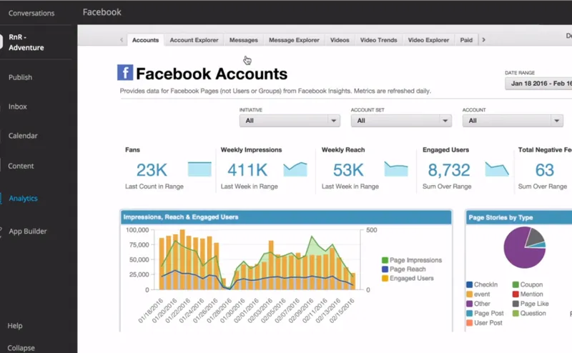Toggle the Mention pie legend entry

point(528,294)
